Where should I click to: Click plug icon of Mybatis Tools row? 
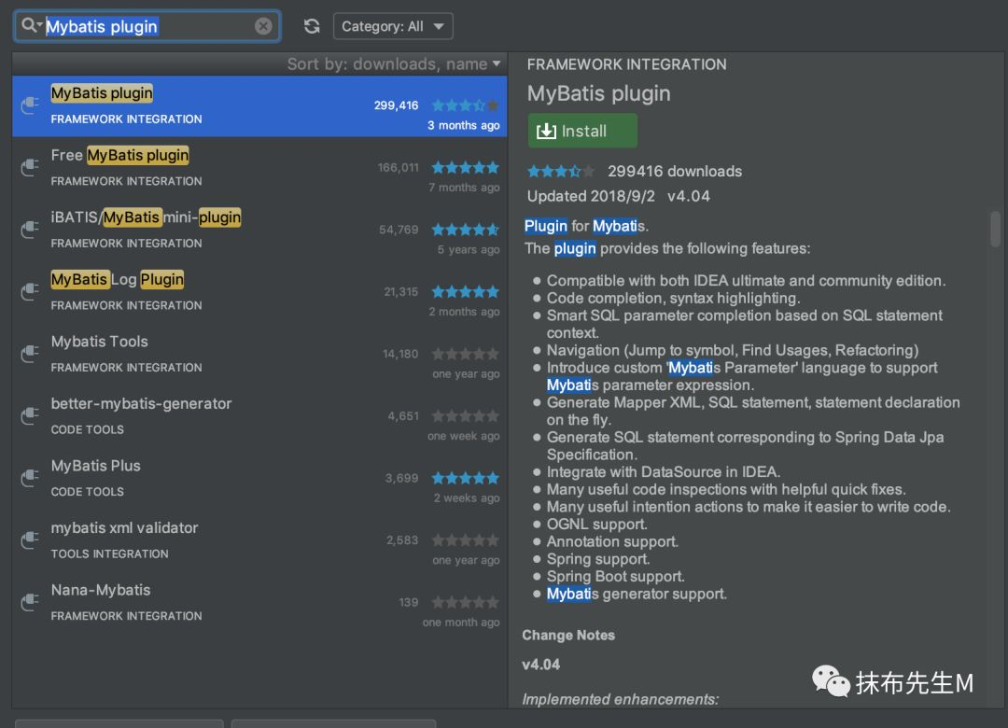pyautogui.click(x=30, y=355)
